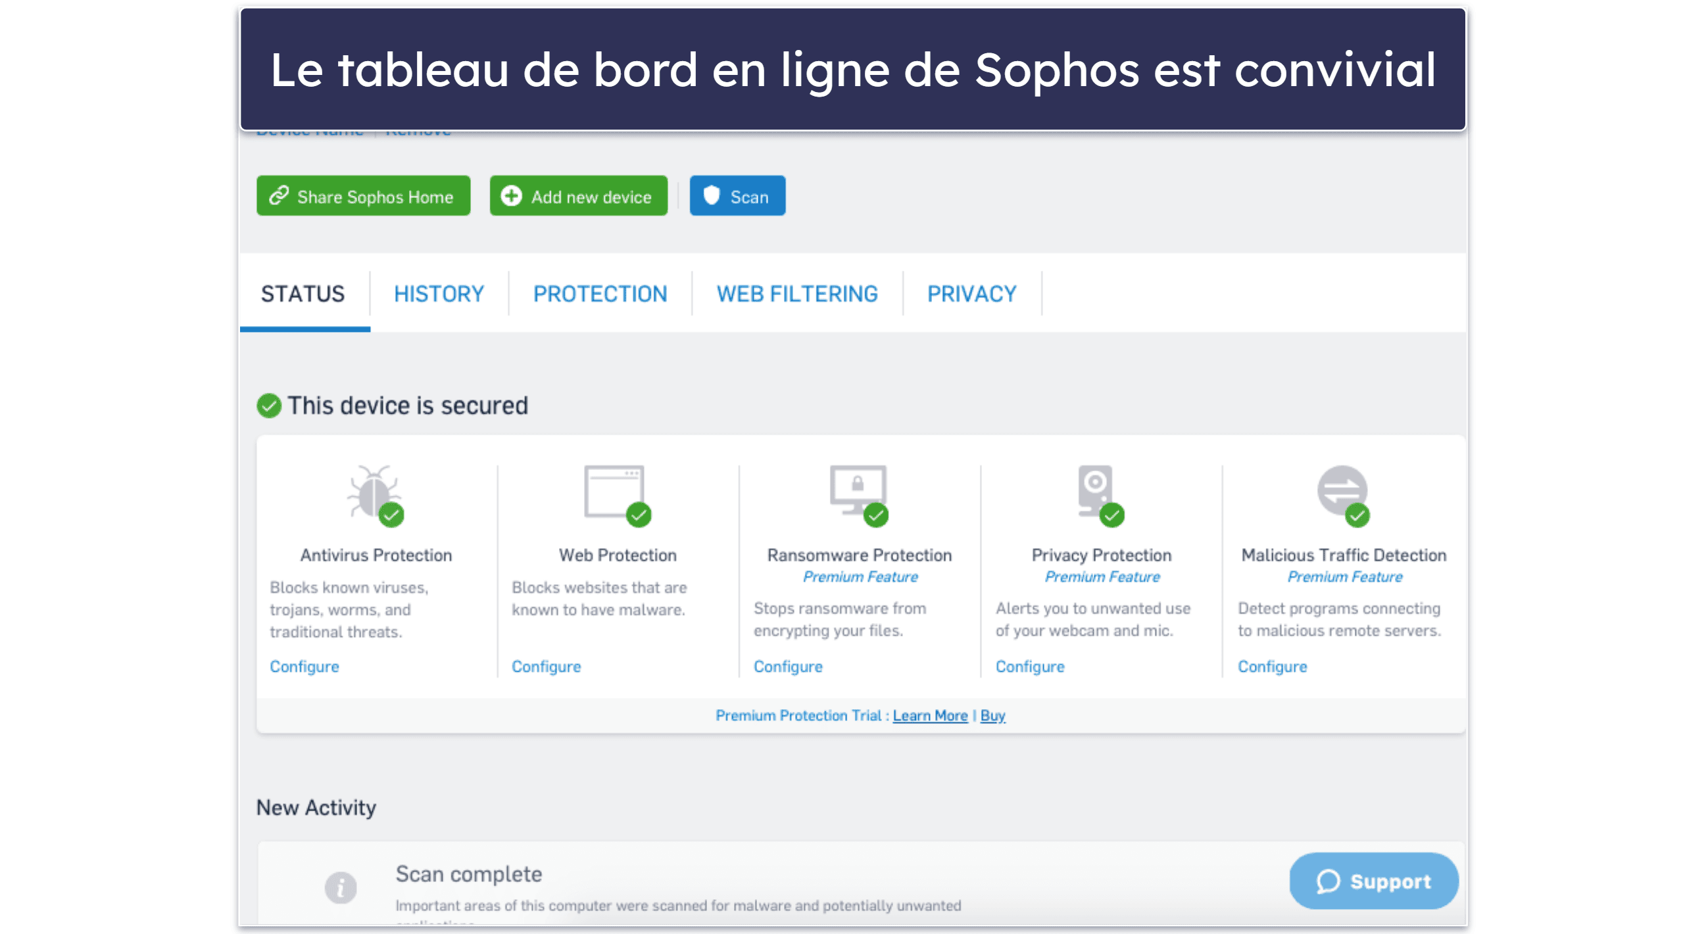Start a scan with the Scan button
The image size is (1683, 934).
point(737,195)
